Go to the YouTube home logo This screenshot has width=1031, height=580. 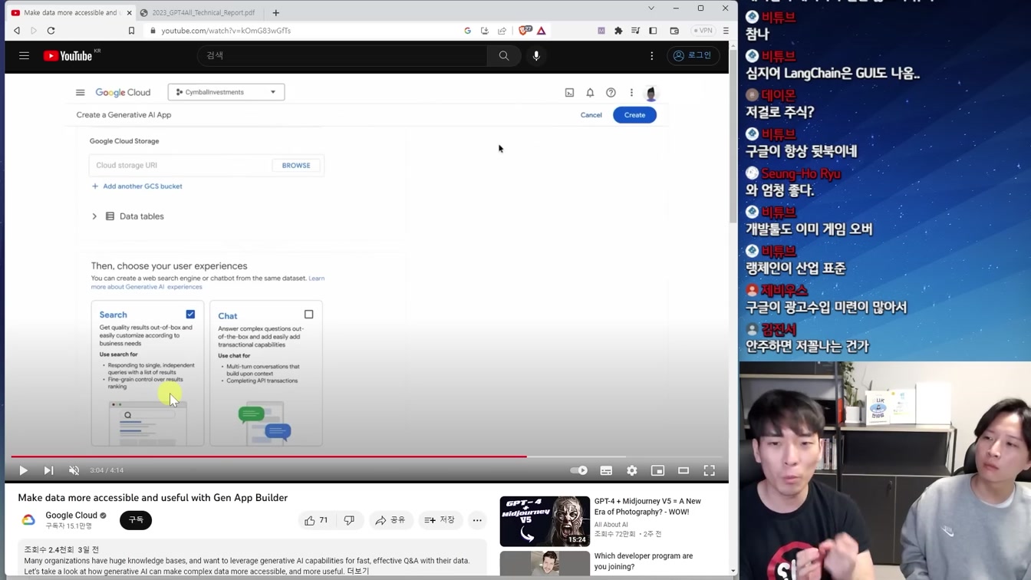(68, 55)
